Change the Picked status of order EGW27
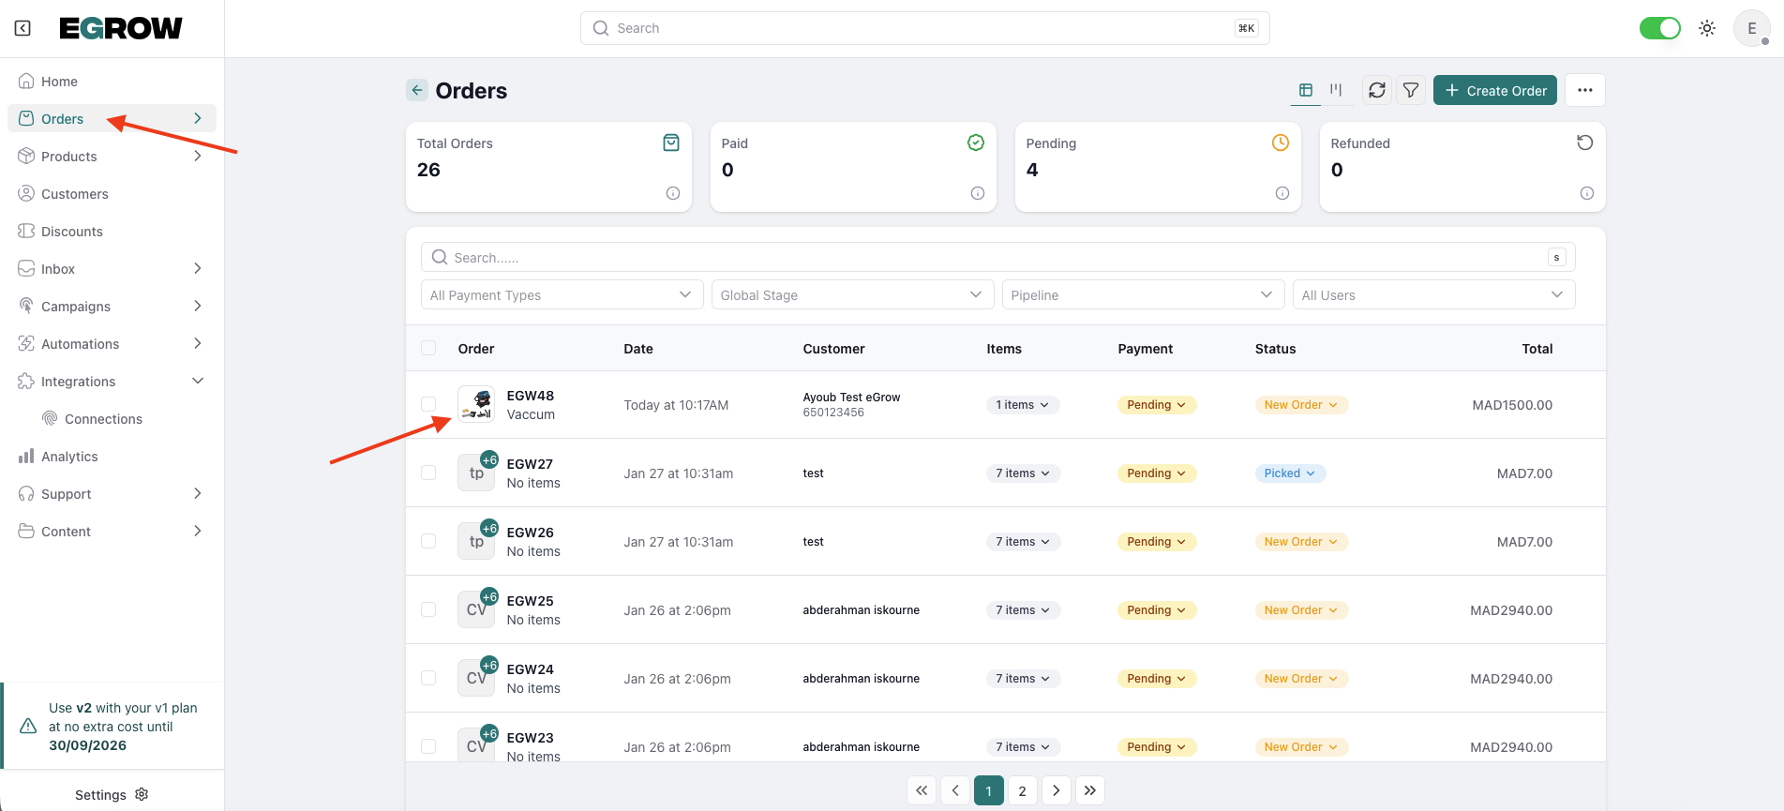Viewport: 1784px width, 811px height. point(1290,473)
